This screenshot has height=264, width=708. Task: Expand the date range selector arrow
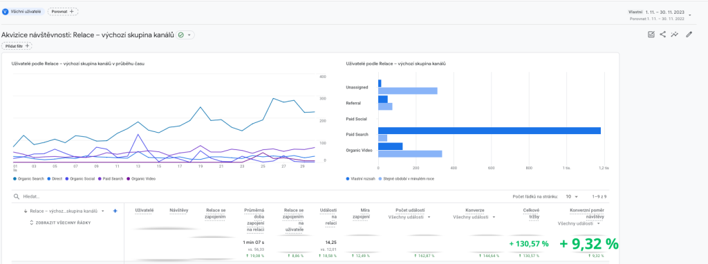(689, 15)
